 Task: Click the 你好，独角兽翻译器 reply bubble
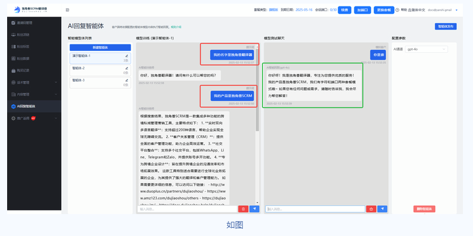180,75
